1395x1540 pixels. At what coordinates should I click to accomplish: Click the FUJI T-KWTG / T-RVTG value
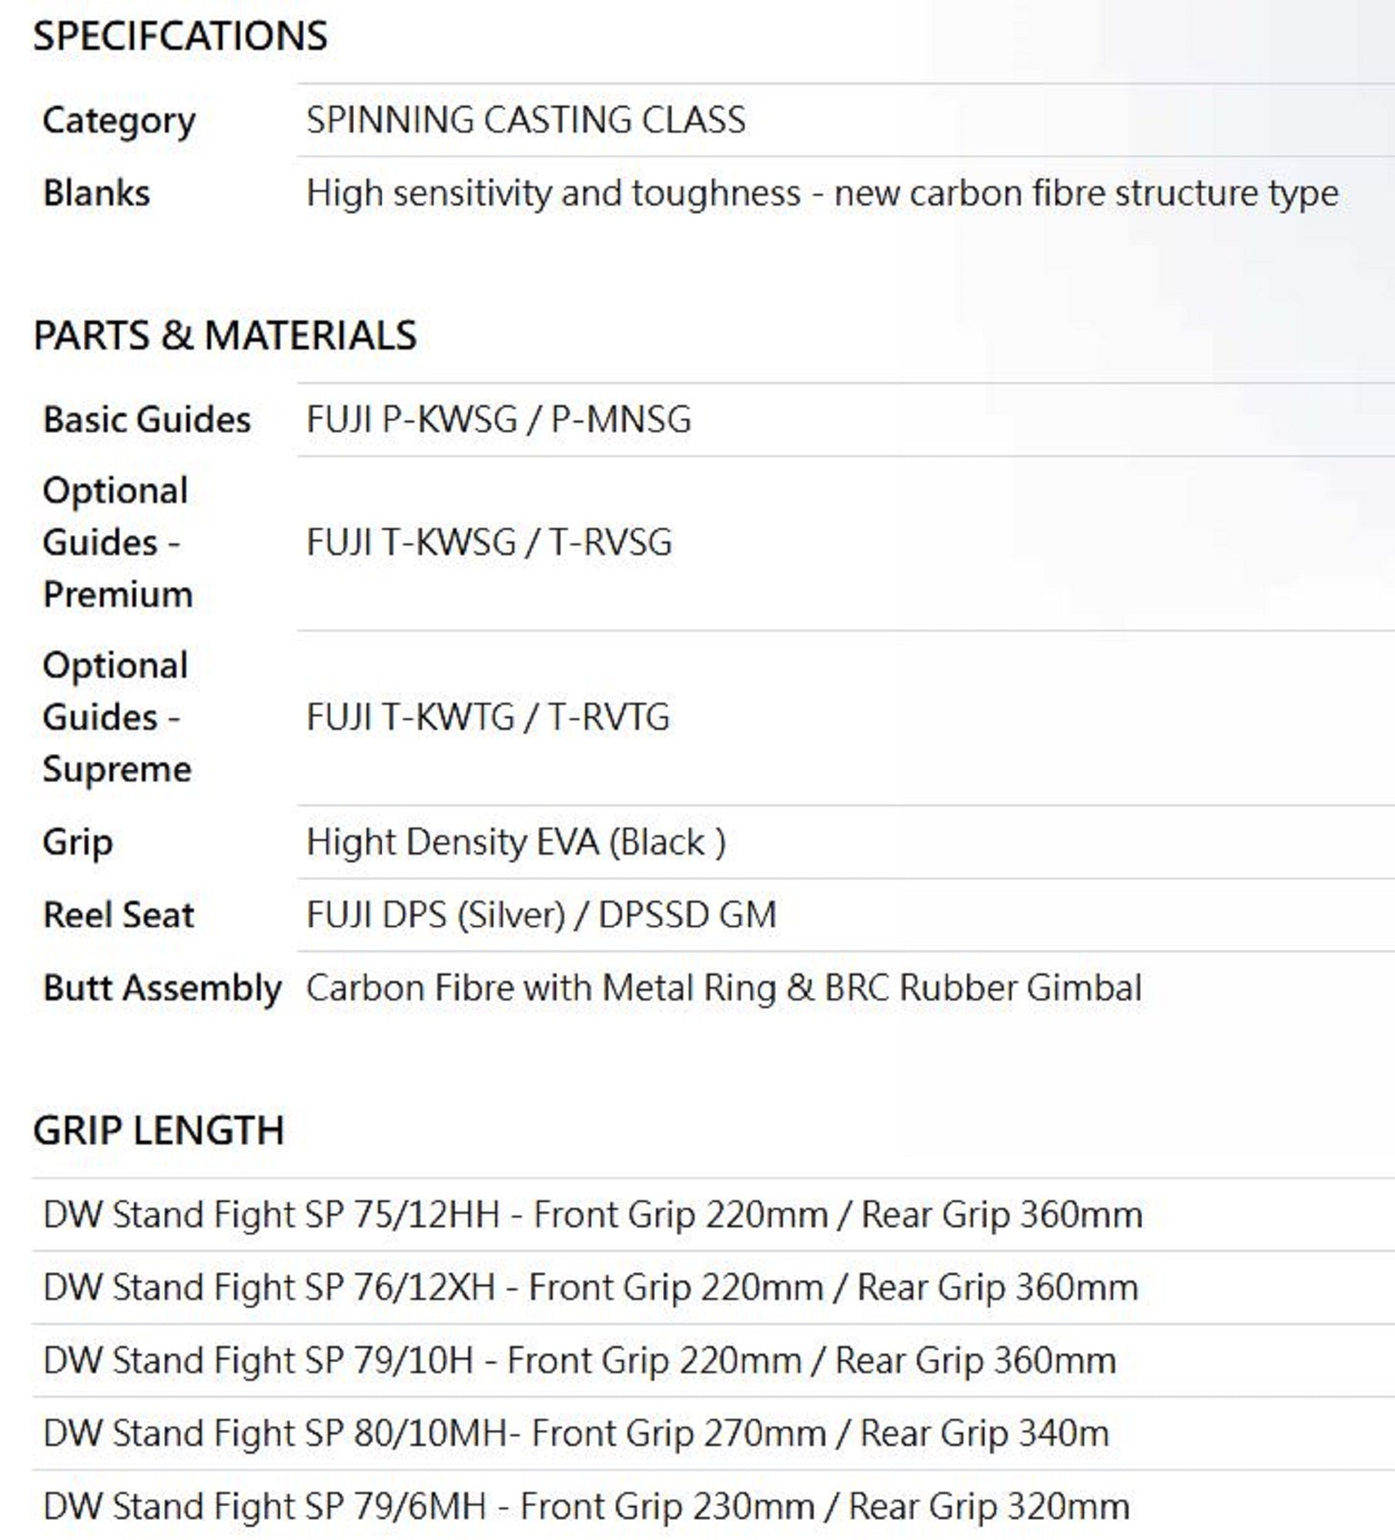[488, 718]
